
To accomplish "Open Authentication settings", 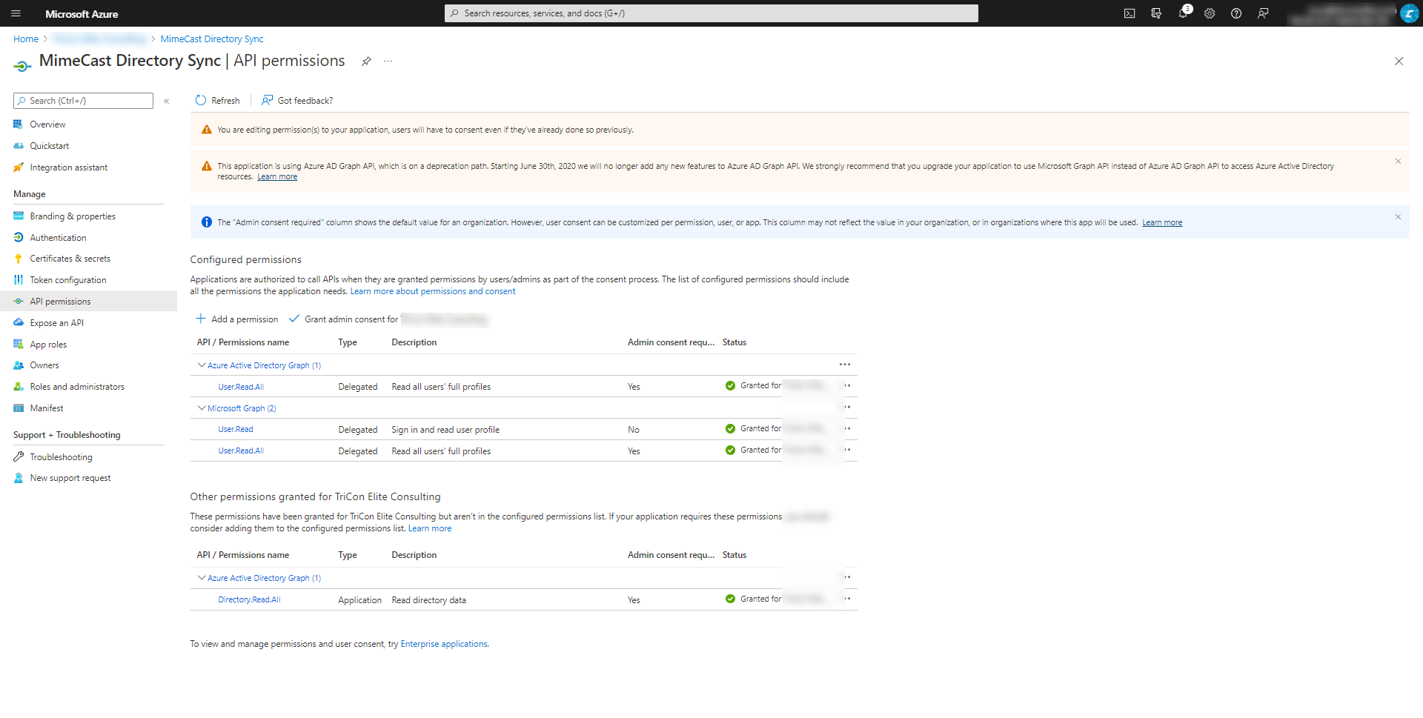I will coord(58,238).
